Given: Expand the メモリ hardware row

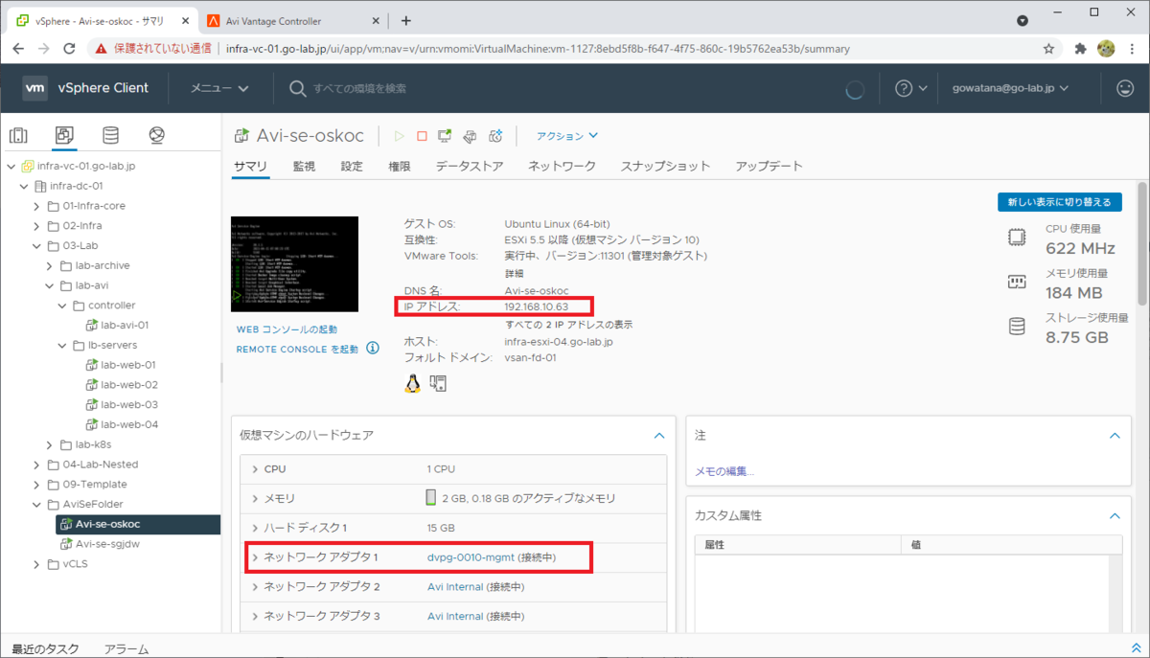Looking at the screenshot, I should click(255, 499).
